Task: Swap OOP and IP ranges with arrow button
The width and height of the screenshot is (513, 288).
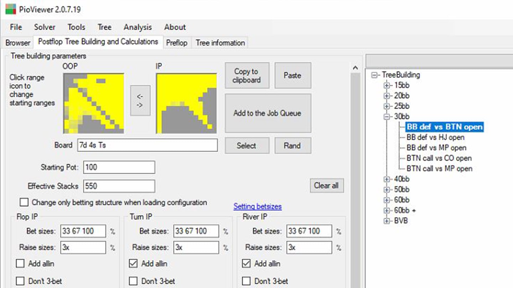Action: (140, 101)
